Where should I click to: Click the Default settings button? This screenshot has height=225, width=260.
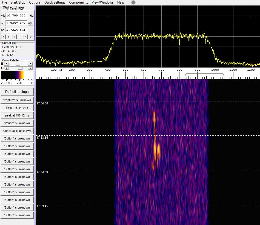[17, 92]
